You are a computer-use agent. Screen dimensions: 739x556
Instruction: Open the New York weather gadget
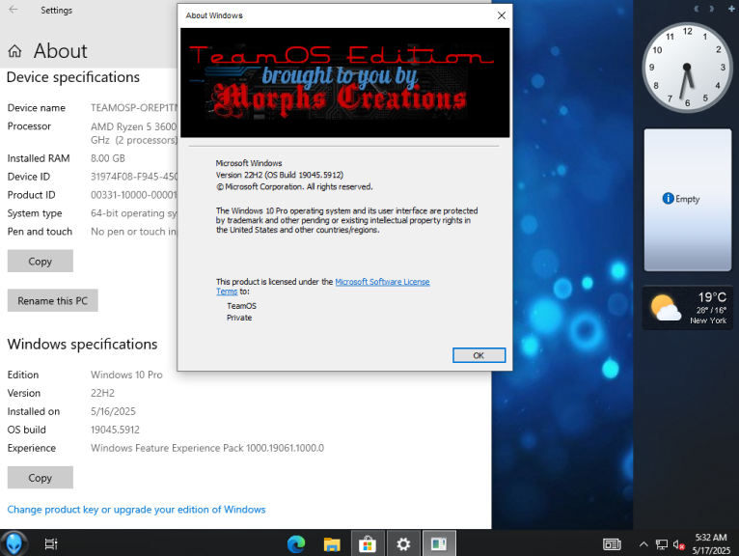688,308
